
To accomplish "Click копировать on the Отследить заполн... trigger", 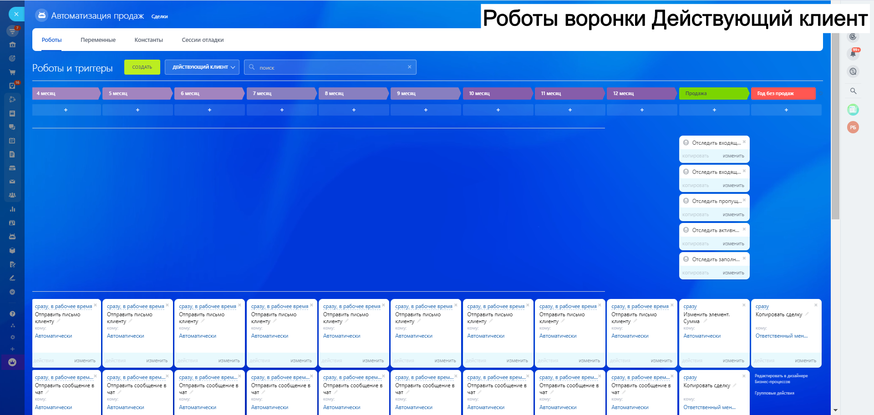I will 696,273.
